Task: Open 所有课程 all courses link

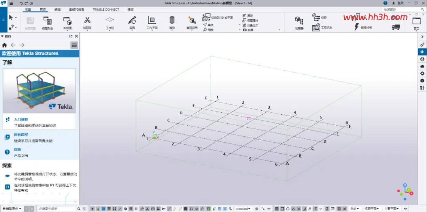Action: coord(21,135)
